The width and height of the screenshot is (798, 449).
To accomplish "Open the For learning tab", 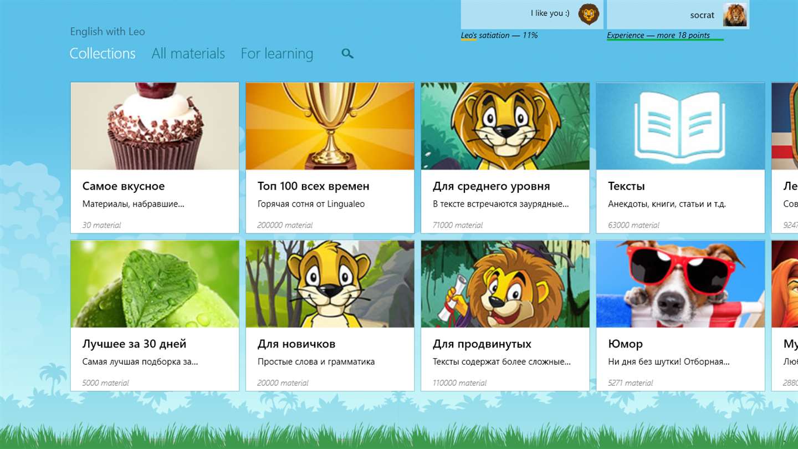I will (277, 54).
